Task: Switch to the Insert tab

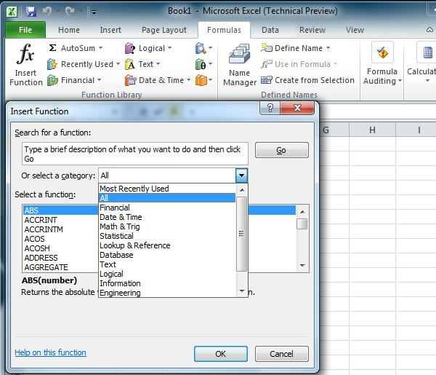Action: (110, 30)
